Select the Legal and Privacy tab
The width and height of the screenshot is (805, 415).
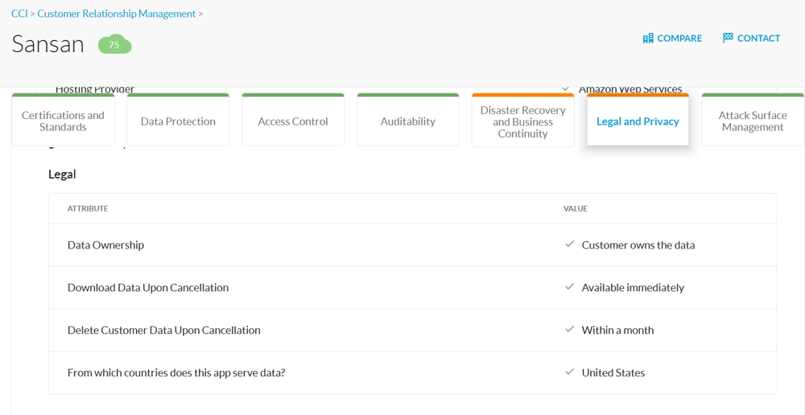click(638, 121)
